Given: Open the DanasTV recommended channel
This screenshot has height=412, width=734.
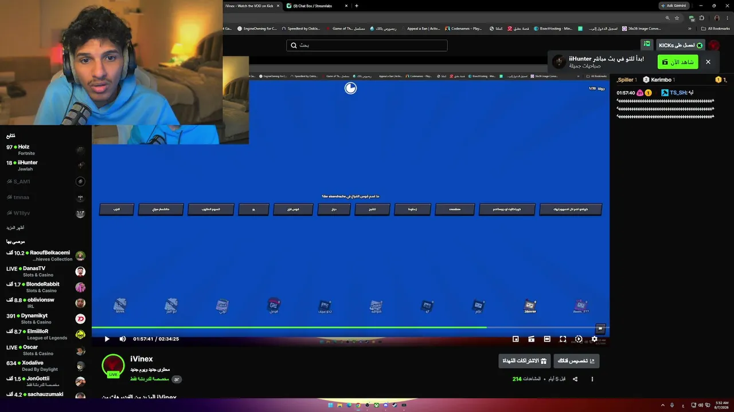Looking at the screenshot, I should tap(46, 271).
